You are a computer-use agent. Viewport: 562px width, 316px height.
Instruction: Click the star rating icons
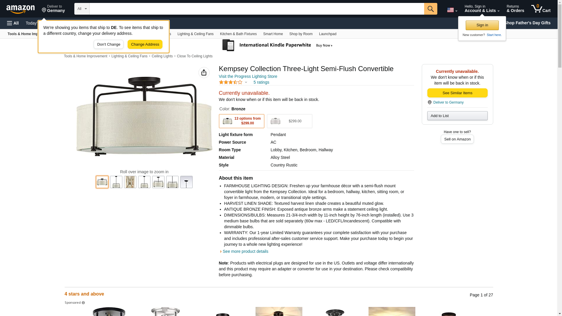(x=231, y=82)
